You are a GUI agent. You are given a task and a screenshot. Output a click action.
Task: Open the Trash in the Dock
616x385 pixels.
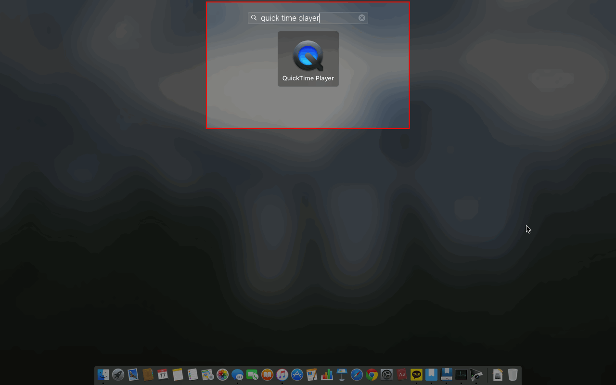(x=513, y=374)
